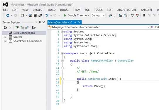Comment out the selected lines
This screenshot has width=159, height=110.
(x=132, y=15)
